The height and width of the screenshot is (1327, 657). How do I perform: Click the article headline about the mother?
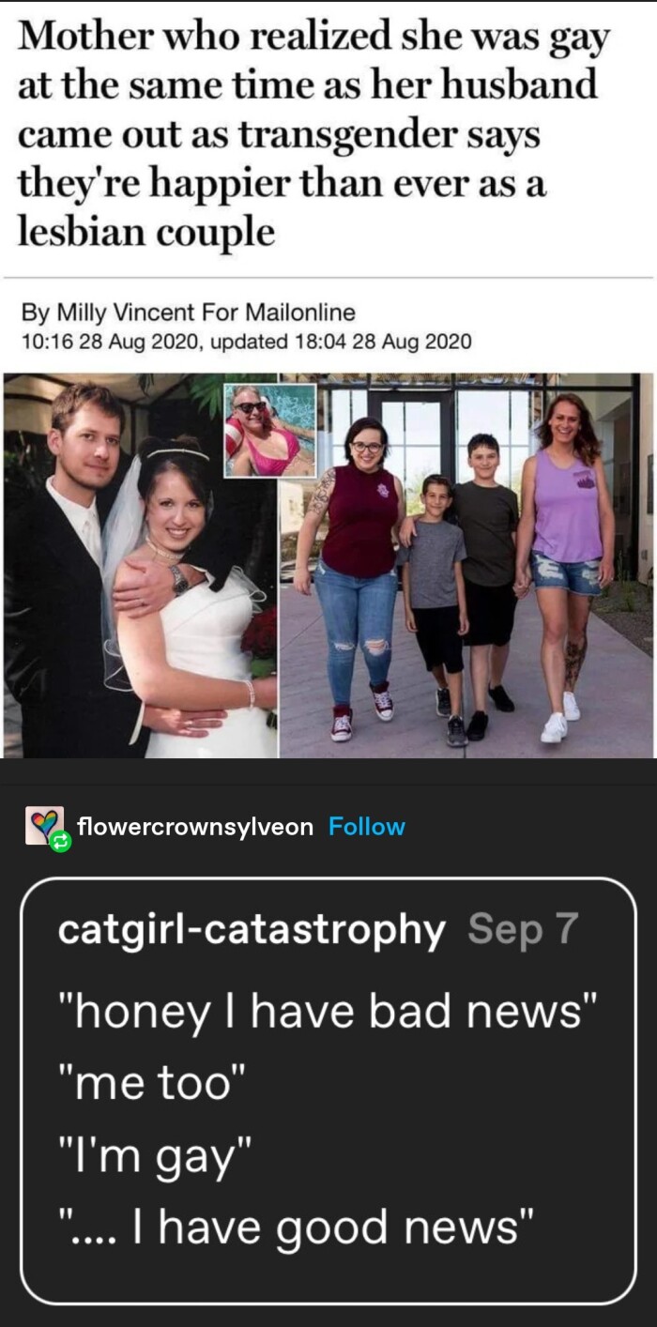pyautogui.click(x=313, y=131)
